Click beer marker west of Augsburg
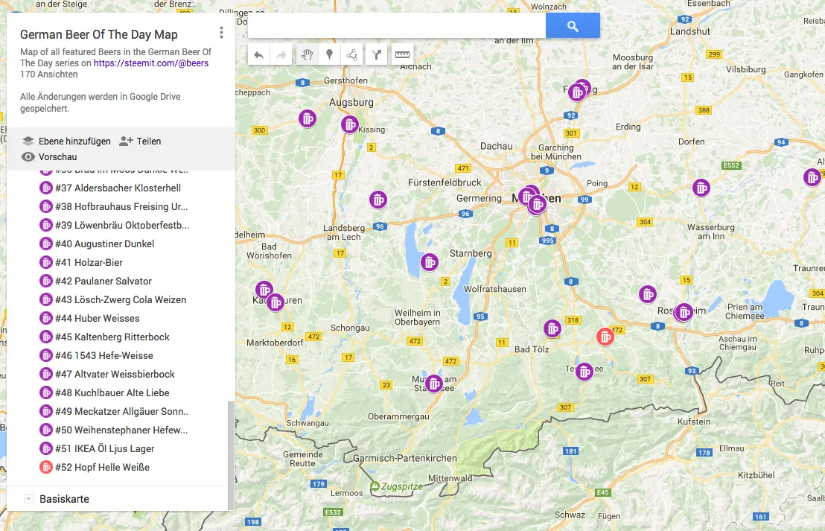Viewport: 825px width, 531px height. pos(308,118)
